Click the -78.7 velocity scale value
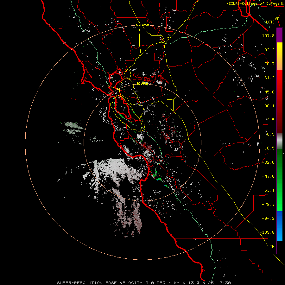The width and height of the screenshot is (285, 285). 268,205
